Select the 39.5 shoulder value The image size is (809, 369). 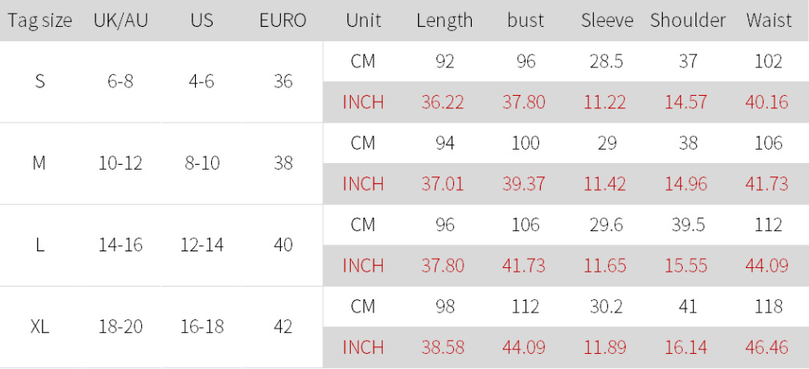pyautogui.click(x=688, y=225)
